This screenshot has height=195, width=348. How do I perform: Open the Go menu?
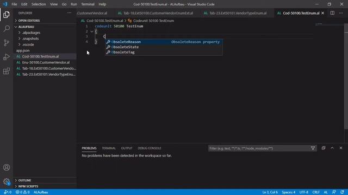pos(64,4)
